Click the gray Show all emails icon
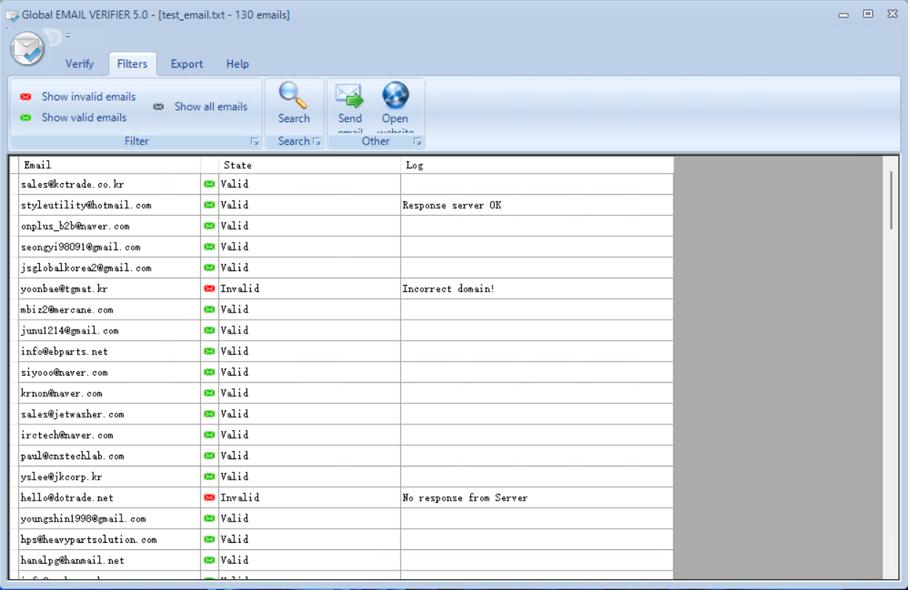 click(x=159, y=107)
